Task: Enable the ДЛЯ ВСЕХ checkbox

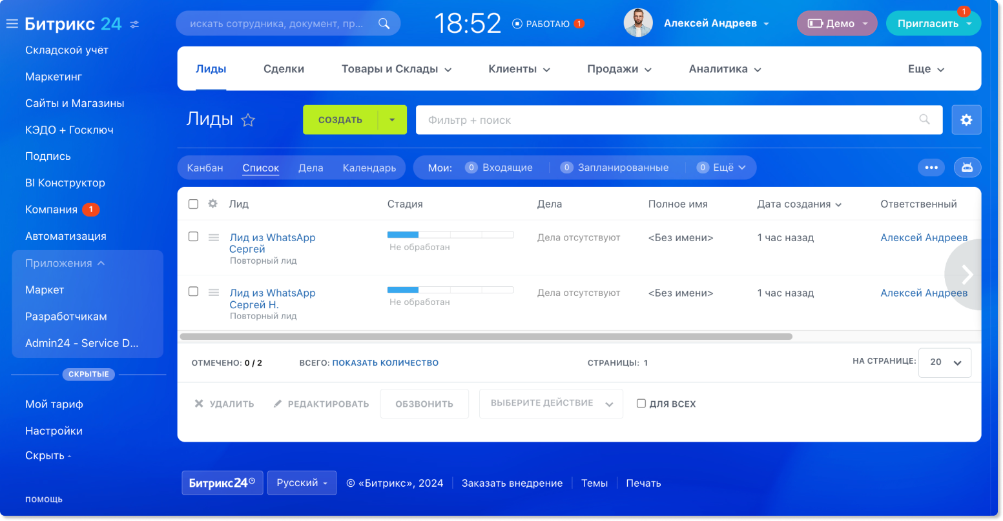Action: pyautogui.click(x=641, y=404)
